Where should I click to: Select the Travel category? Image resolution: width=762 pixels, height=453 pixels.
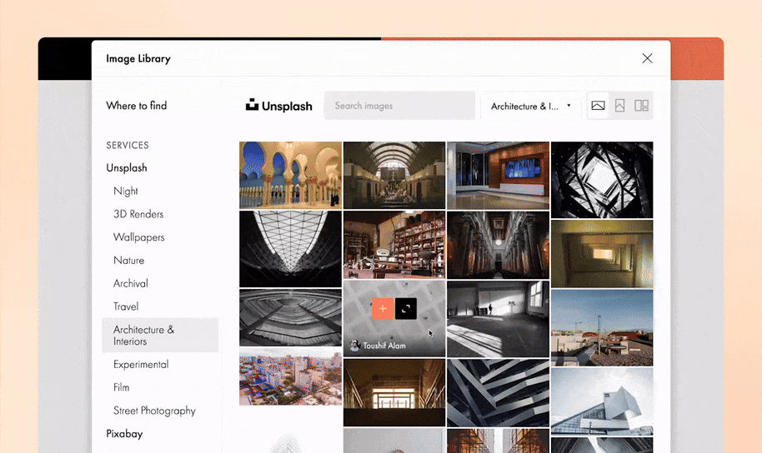(125, 306)
